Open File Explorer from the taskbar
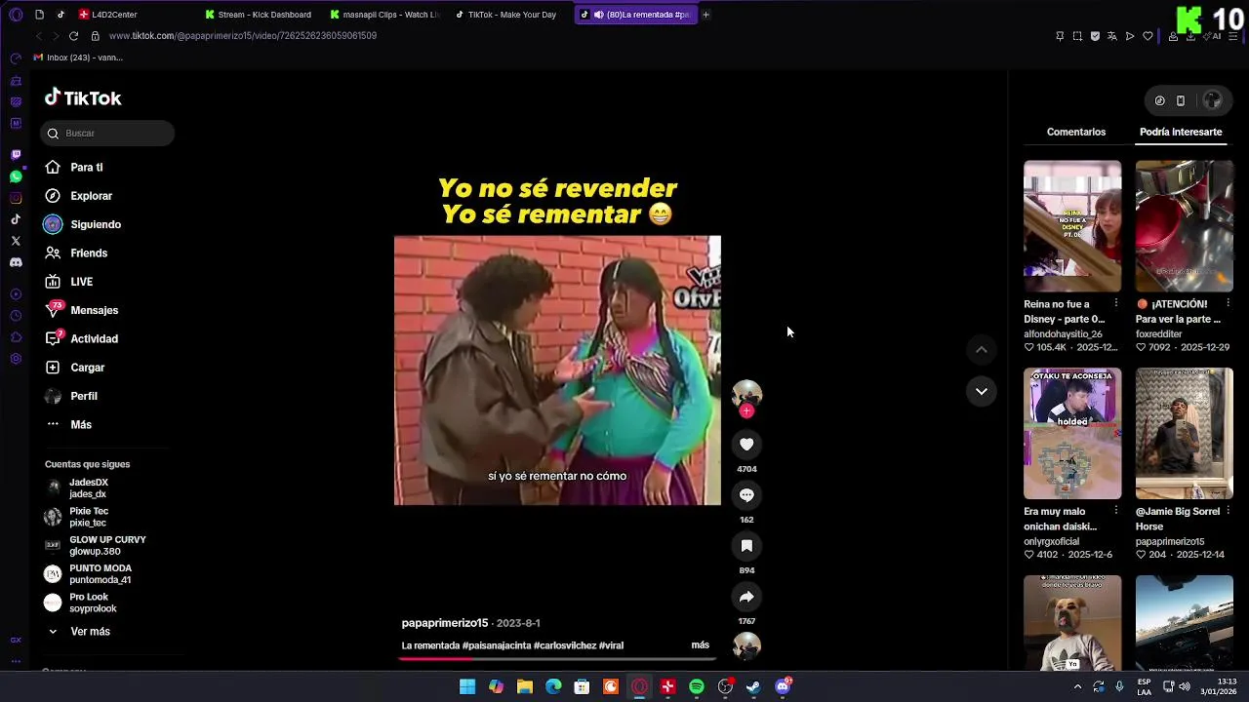 [525, 687]
